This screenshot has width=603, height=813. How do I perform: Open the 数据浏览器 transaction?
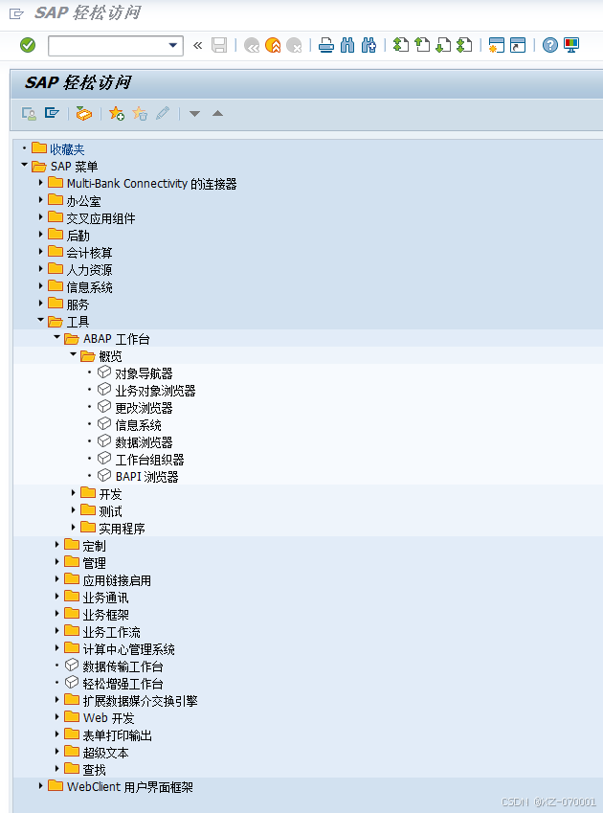144,442
